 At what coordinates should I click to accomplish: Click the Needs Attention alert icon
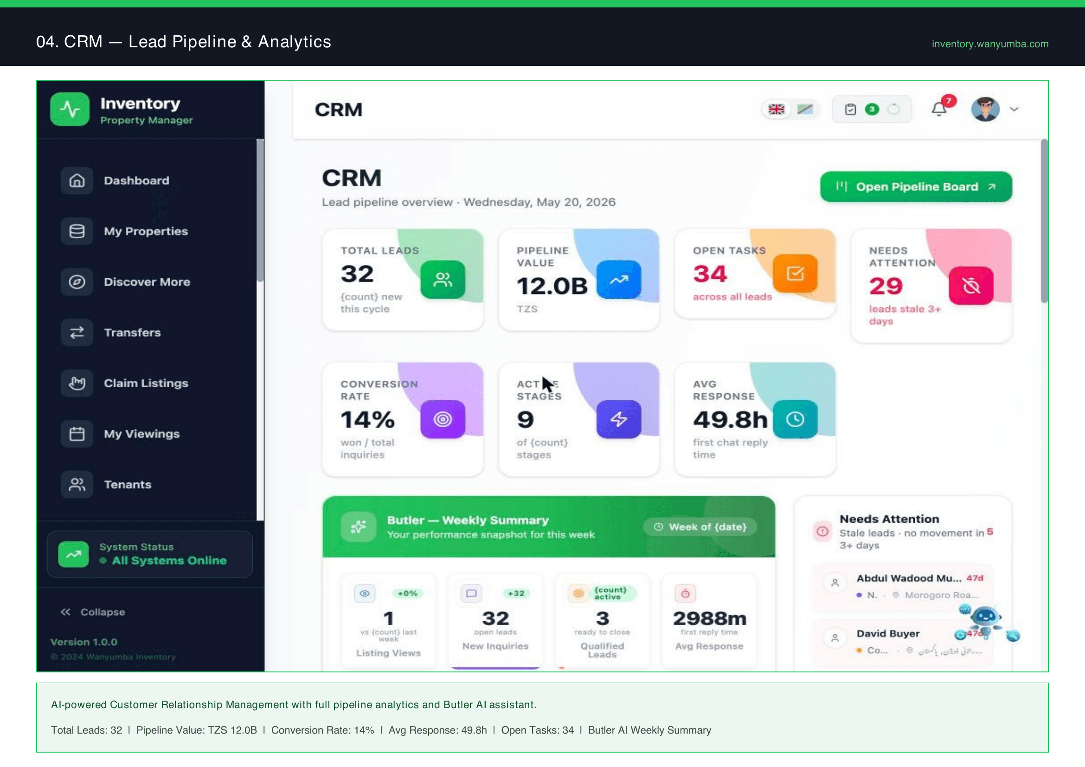pyautogui.click(x=822, y=532)
